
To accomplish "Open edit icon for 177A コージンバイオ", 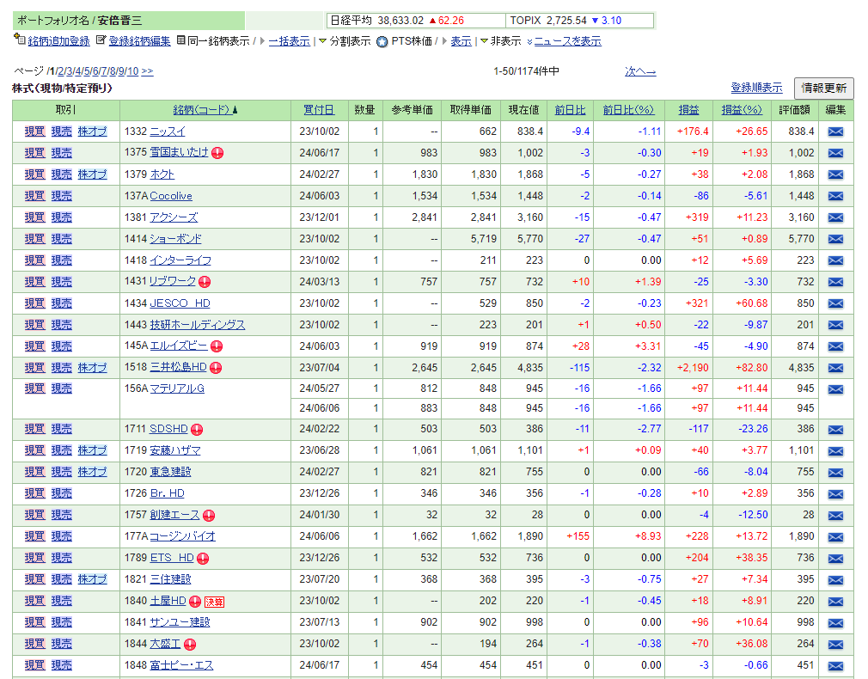I will [835, 537].
